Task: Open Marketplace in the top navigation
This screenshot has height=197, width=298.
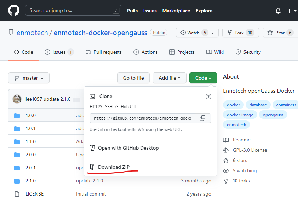Action: (x=176, y=11)
